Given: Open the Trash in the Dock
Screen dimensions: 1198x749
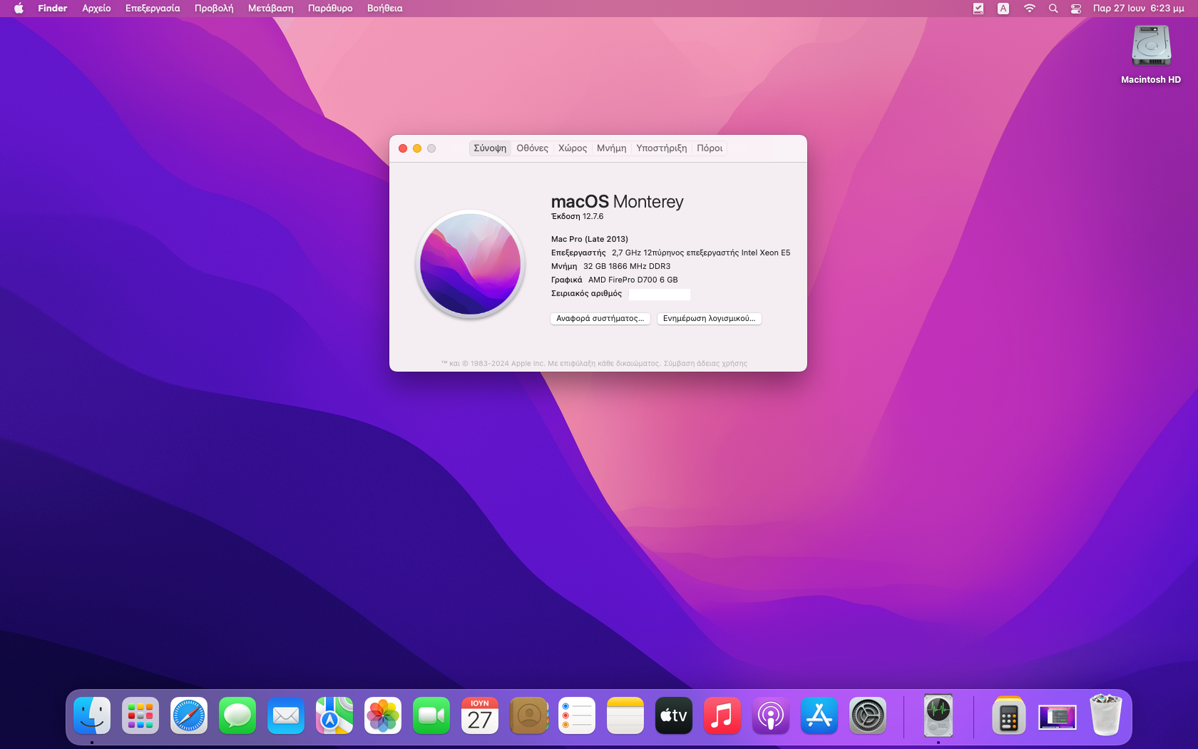Looking at the screenshot, I should 1106,715.
